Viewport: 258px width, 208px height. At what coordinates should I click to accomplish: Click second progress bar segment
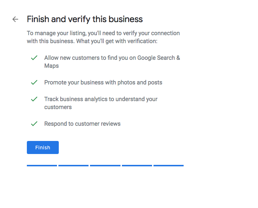point(73,166)
